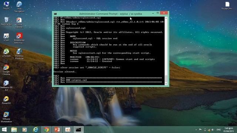Open Windows Start button

point(4,130)
